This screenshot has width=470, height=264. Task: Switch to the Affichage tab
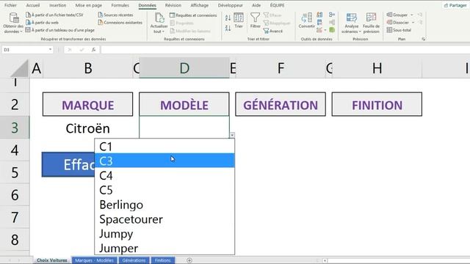[x=199, y=5]
